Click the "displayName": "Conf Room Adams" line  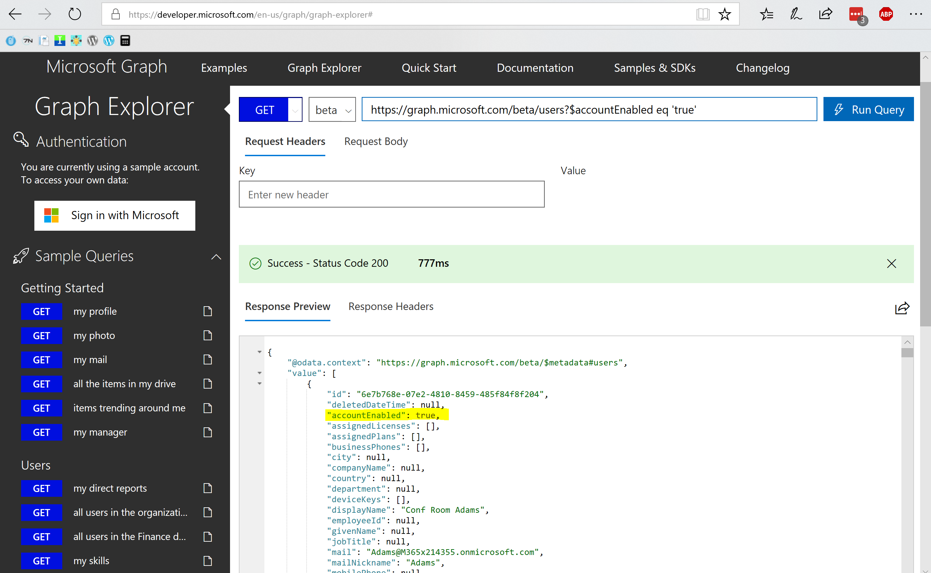coord(408,510)
